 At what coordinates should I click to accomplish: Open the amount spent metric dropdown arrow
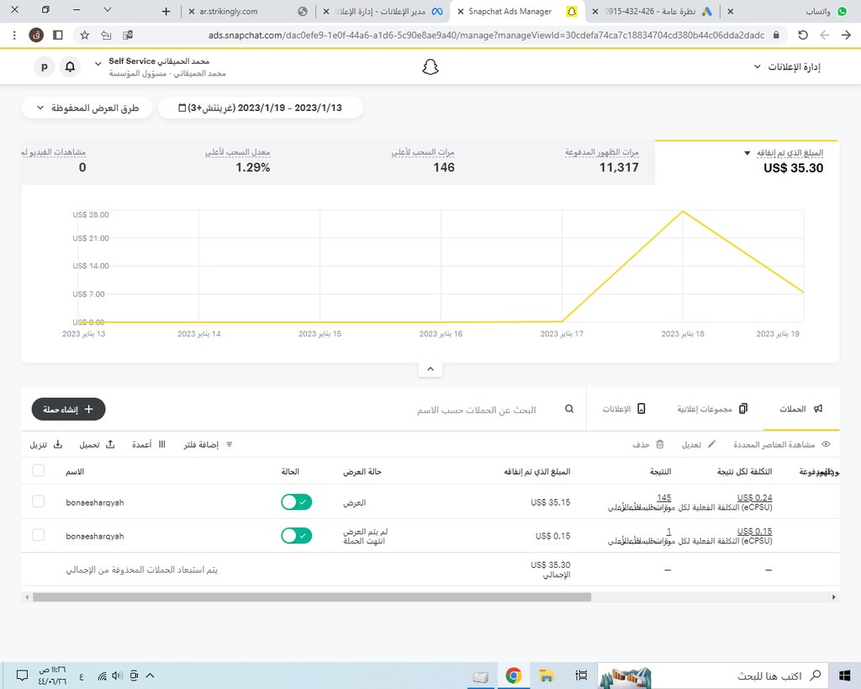click(747, 153)
